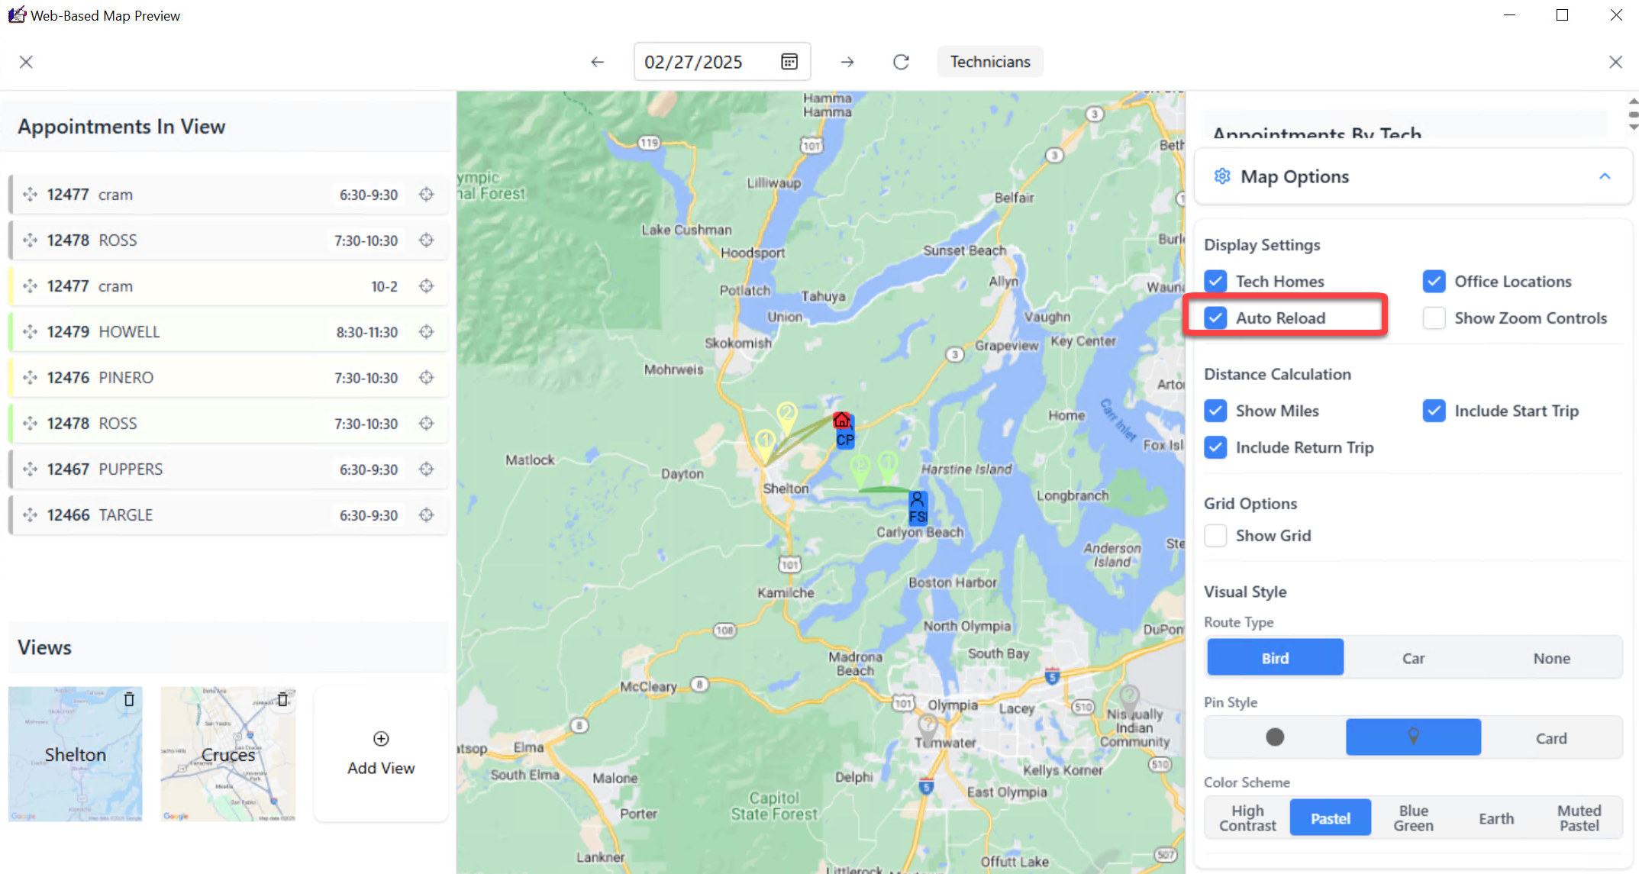Go to the previous date arrow
1639x874 pixels.
(597, 62)
